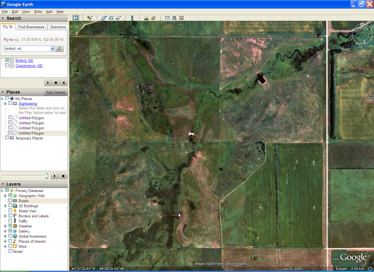Enable the Terrain layer checkbox
Image resolution: width=374 pixels, height=272 pixels.
coord(10,251)
